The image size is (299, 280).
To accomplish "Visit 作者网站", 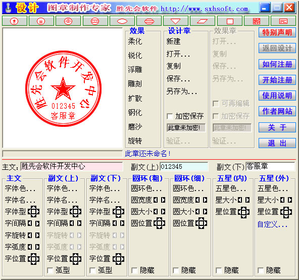I will 277,111.
